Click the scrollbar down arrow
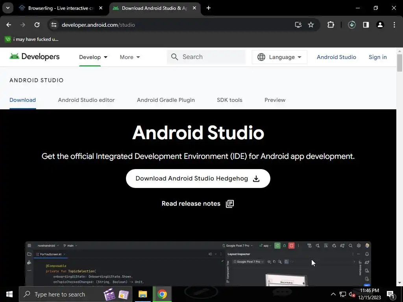This screenshot has width=403, height=302. click(x=399, y=283)
